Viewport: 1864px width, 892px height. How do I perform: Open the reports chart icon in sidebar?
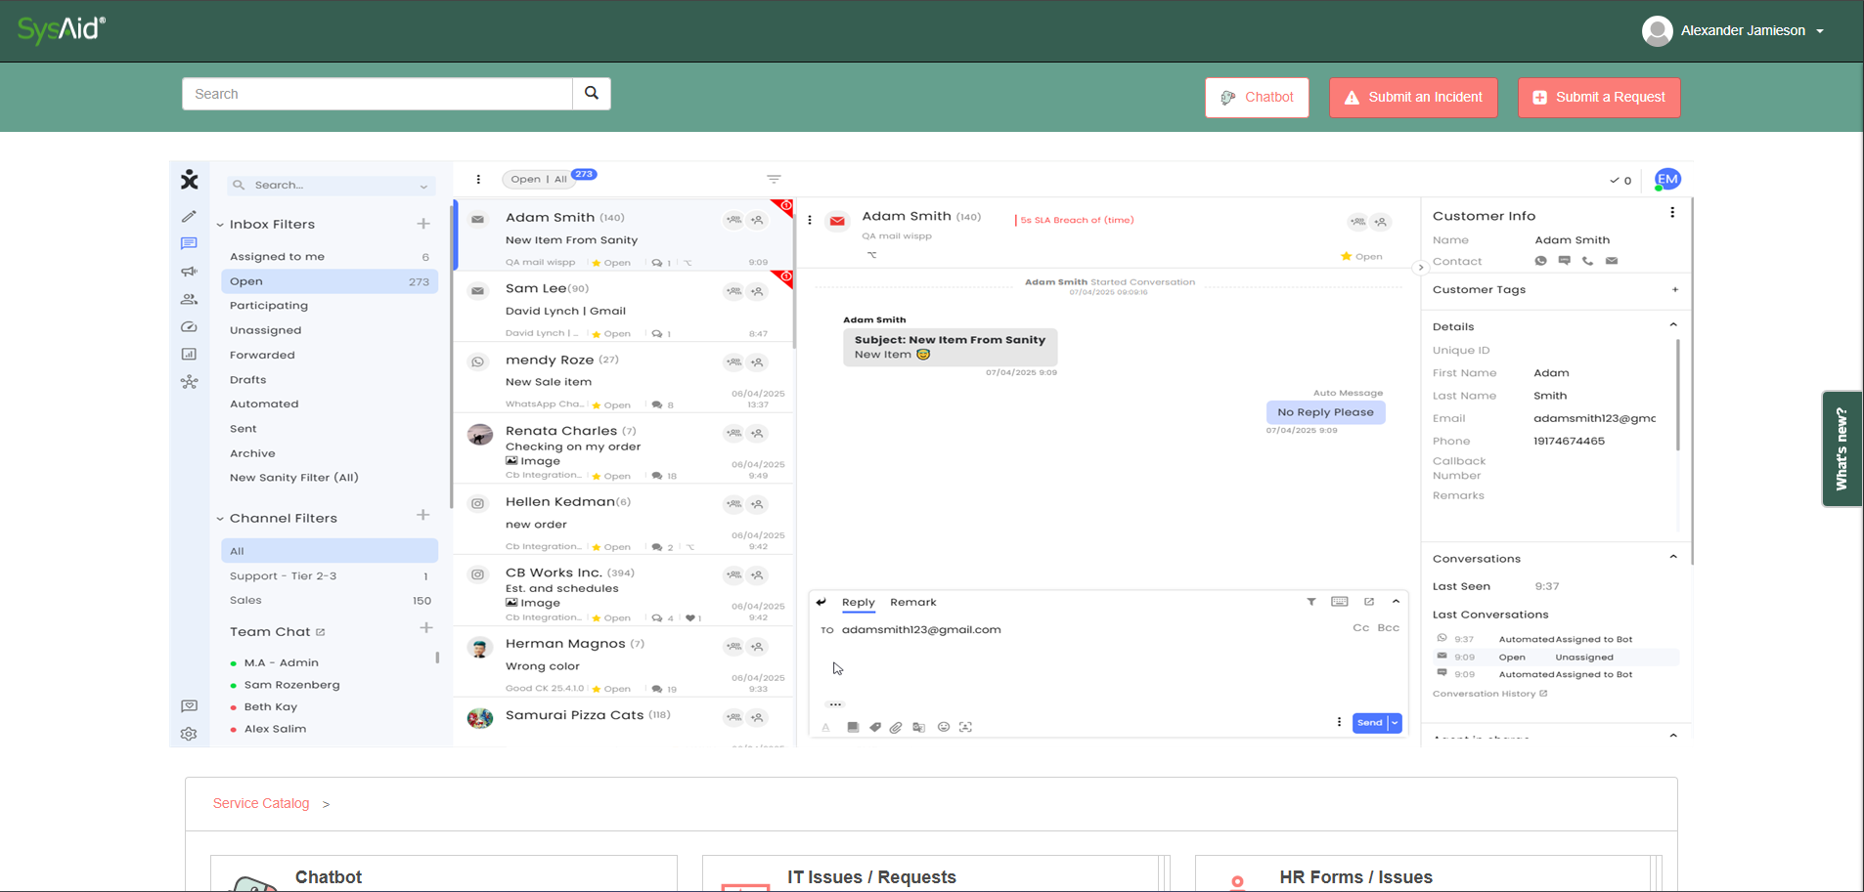point(189,354)
